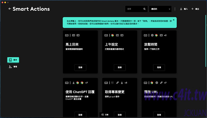Image resolution: width=207 pixels, height=118 pixels.
Task: Click the 上午設定 card title
Action: click(x=111, y=44)
